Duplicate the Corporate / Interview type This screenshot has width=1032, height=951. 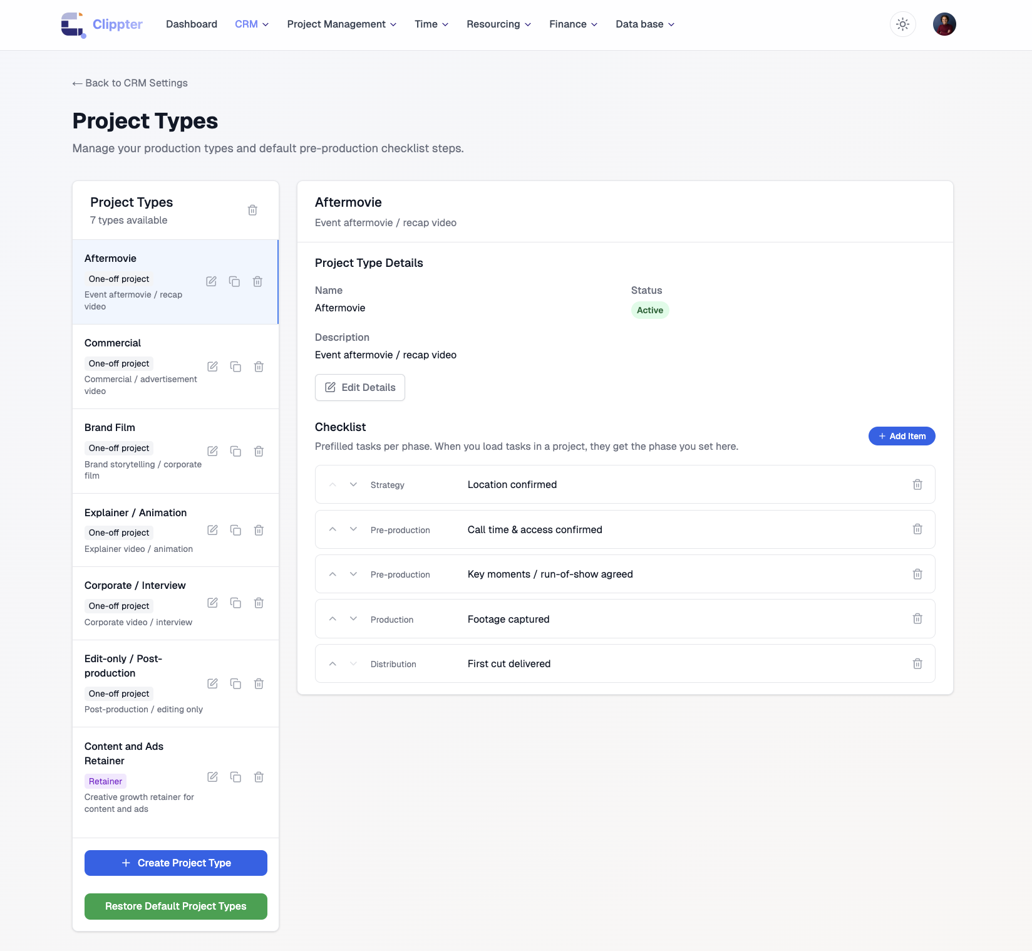(x=235, y=603)
